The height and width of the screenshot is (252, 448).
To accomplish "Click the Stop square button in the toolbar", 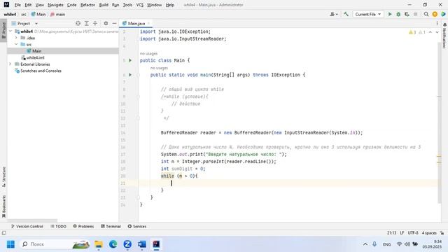I will tap(415, 14).
